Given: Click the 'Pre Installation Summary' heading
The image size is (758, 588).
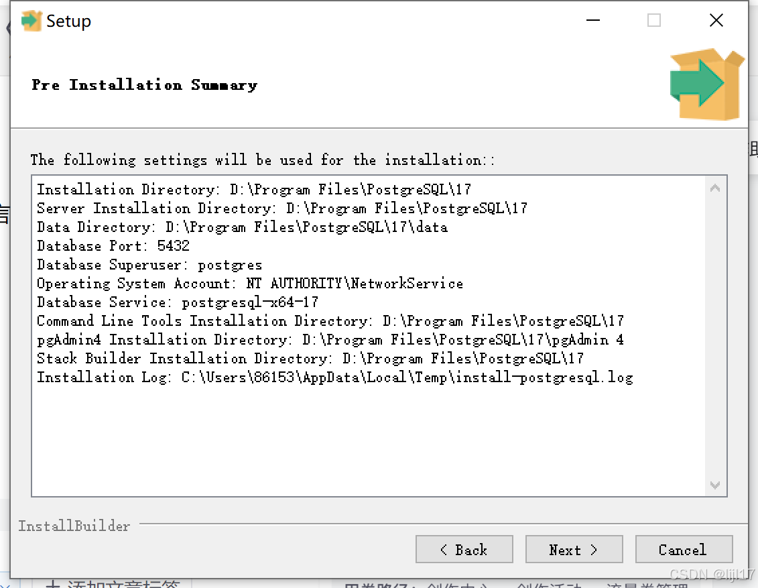Looking at the screenshot, I should click(145, 84).
